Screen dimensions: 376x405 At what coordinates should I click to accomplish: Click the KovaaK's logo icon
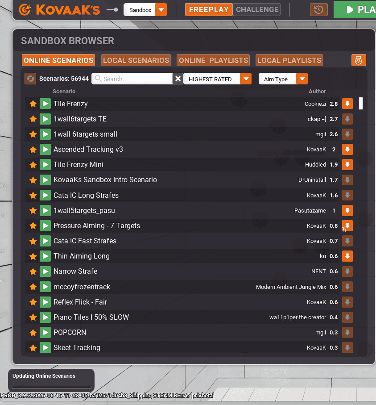[25, 9]
